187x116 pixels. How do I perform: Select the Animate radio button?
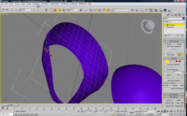pyautogui.click(x=175, y=44)
